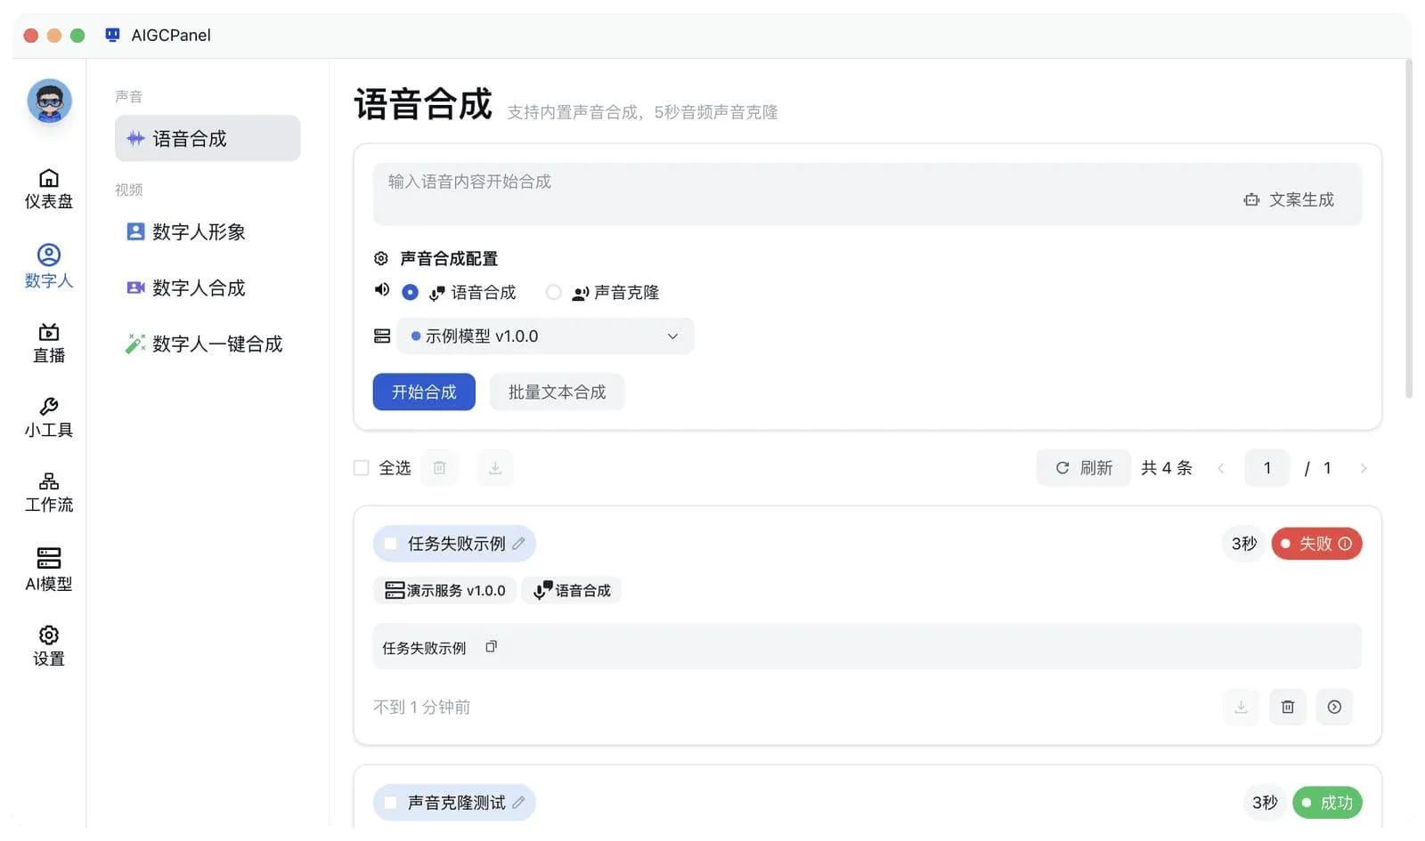1425x841 pixels.
Task: Click the pencil edit icon beside 任务失败示例
Action: 518,543
